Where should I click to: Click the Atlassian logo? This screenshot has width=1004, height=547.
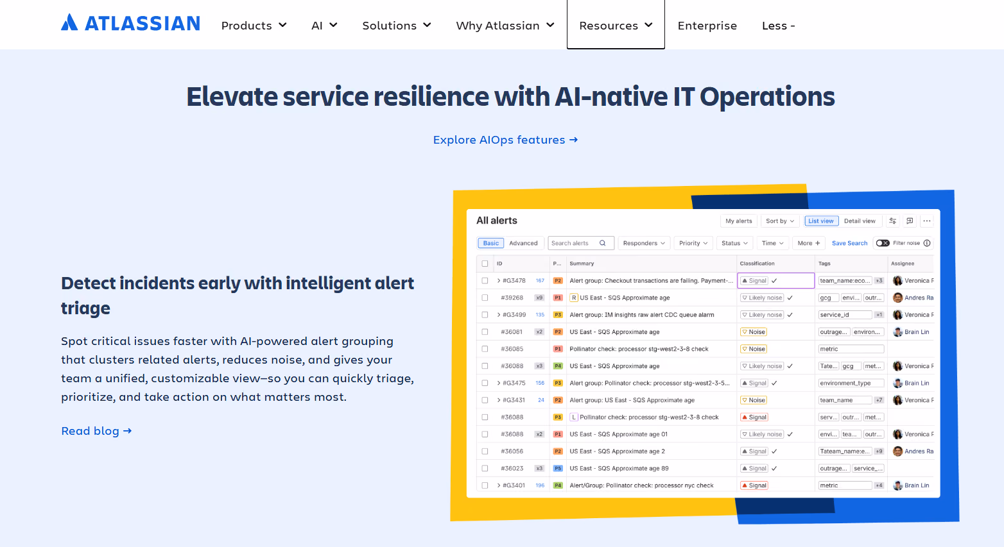click(x=130, y=23)
